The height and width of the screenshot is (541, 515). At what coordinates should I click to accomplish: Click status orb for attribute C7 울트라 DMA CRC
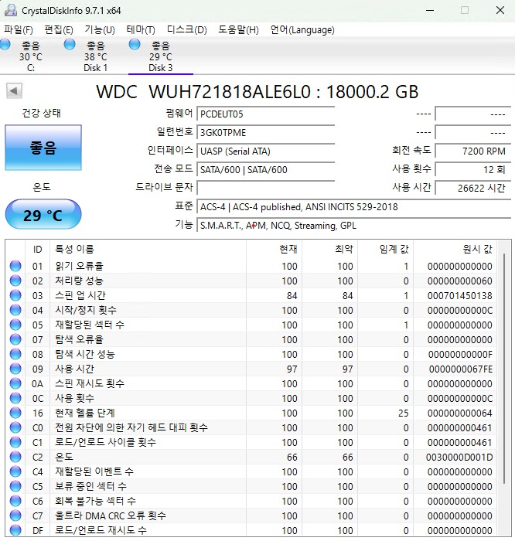click(15, 515)
